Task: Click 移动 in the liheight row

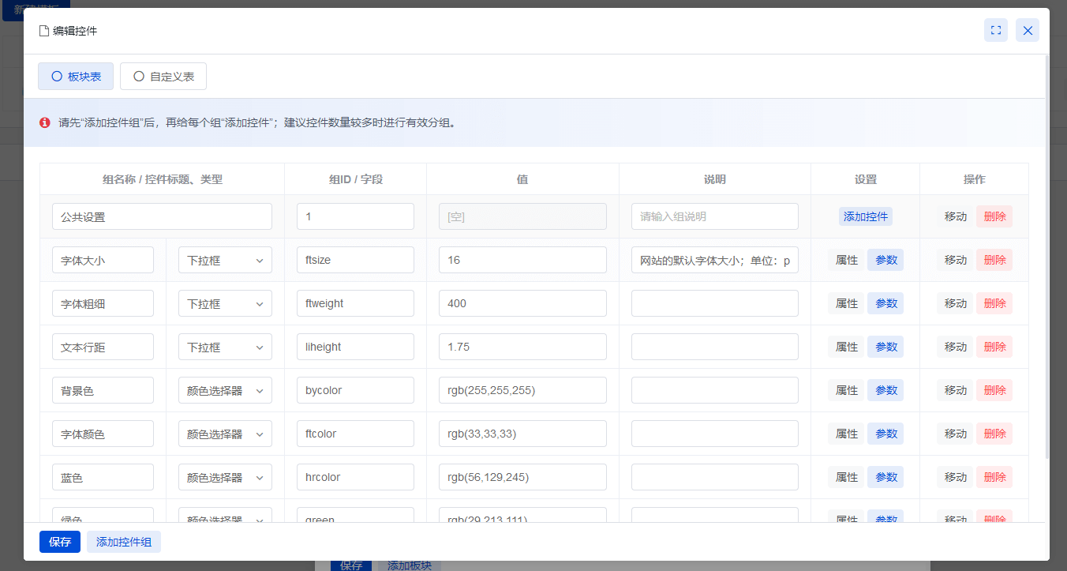Action: pos(955,347)
